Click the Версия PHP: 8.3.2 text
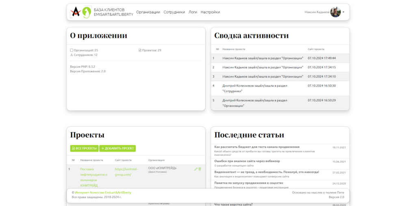 82,67
